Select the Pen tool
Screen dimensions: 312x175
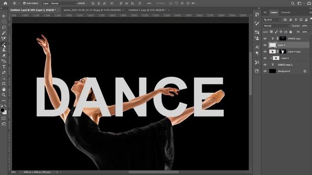(x=3, y=72)
